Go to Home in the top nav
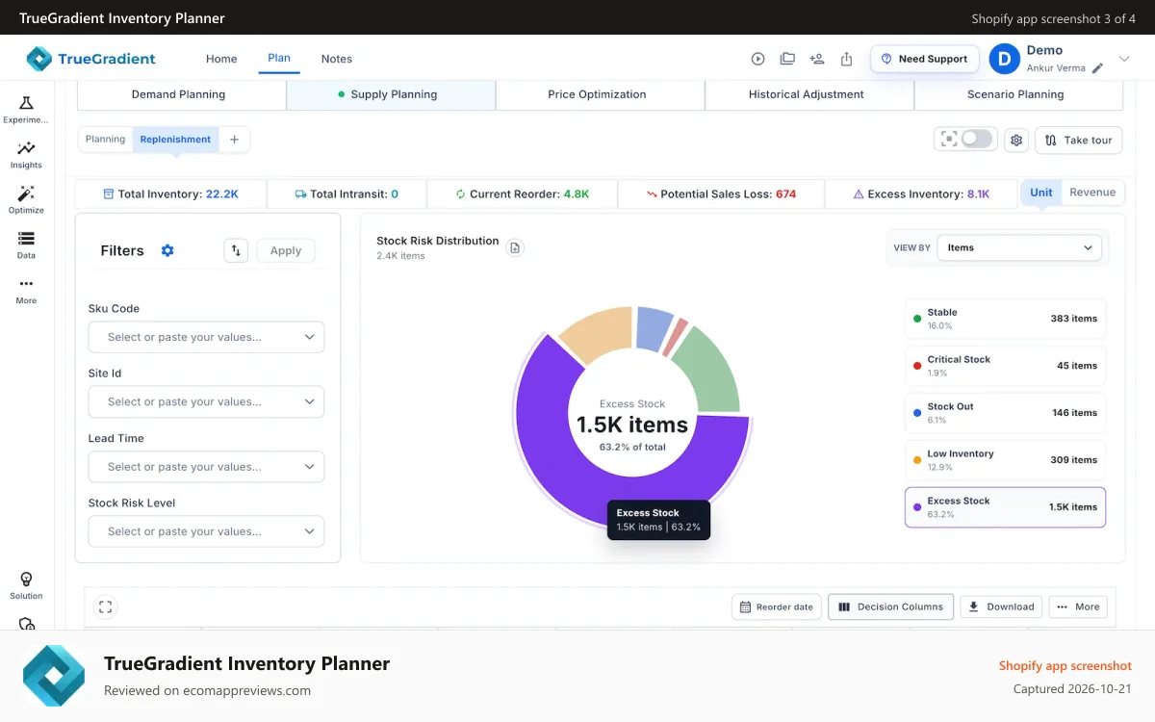Viewport: 1155px width, 722px height. pos(221,59)
